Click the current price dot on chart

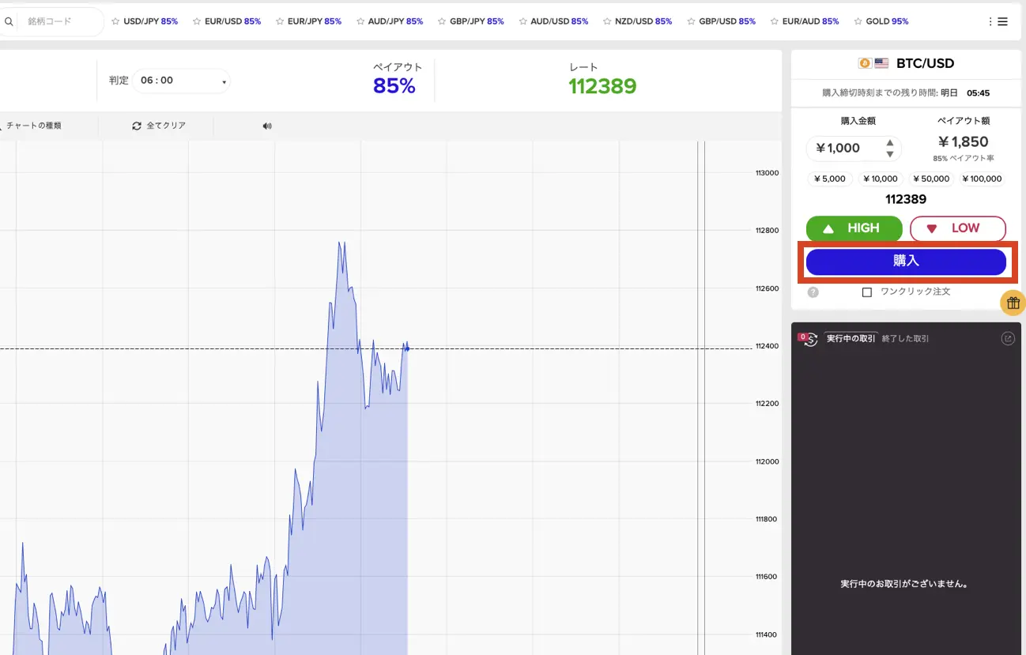point(407,348)
